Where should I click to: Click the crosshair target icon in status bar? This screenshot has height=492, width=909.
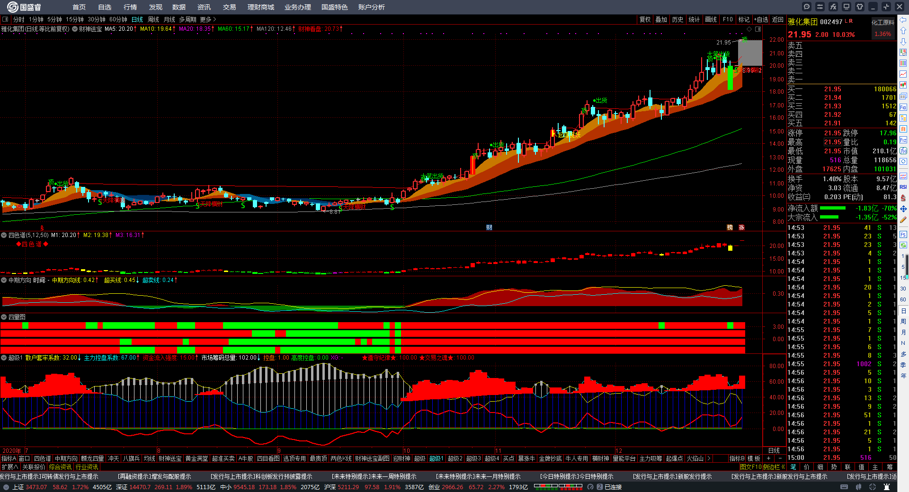pyautogui.click(x=873, y=487)
